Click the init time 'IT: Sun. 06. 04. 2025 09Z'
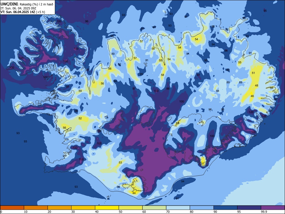Screen dimensions: 285x214 (18, 8)
